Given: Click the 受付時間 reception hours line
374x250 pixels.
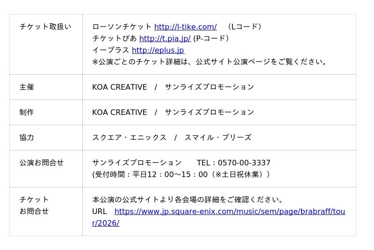Looking at the screenshot, I should pos(181,175).
